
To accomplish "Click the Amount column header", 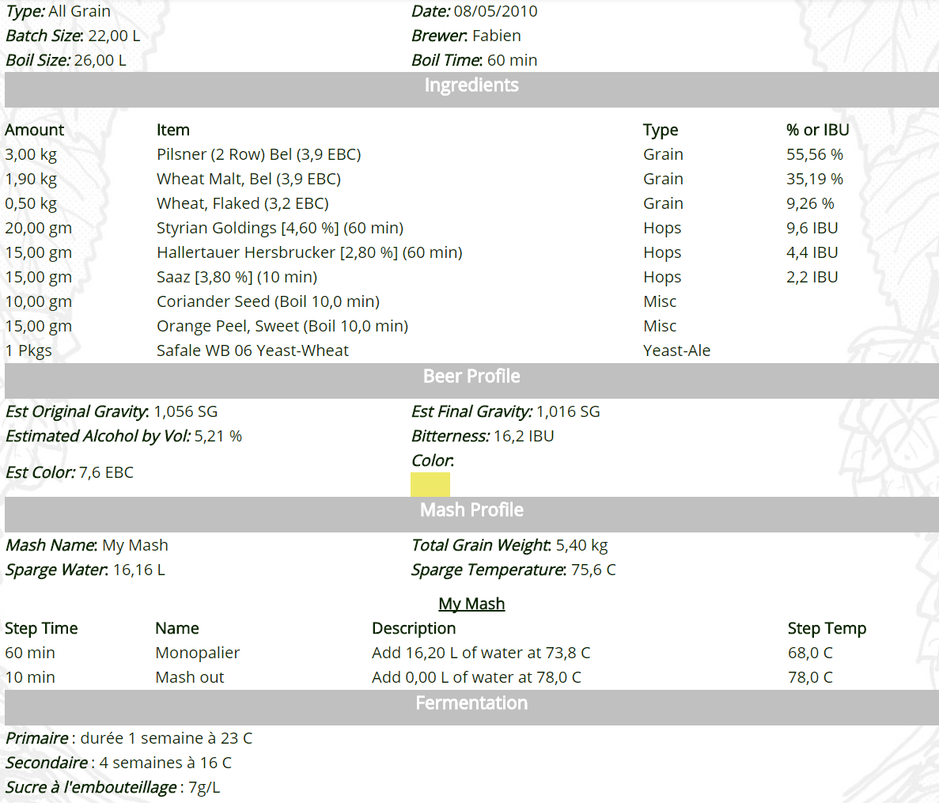I will (x=32, y=130).
